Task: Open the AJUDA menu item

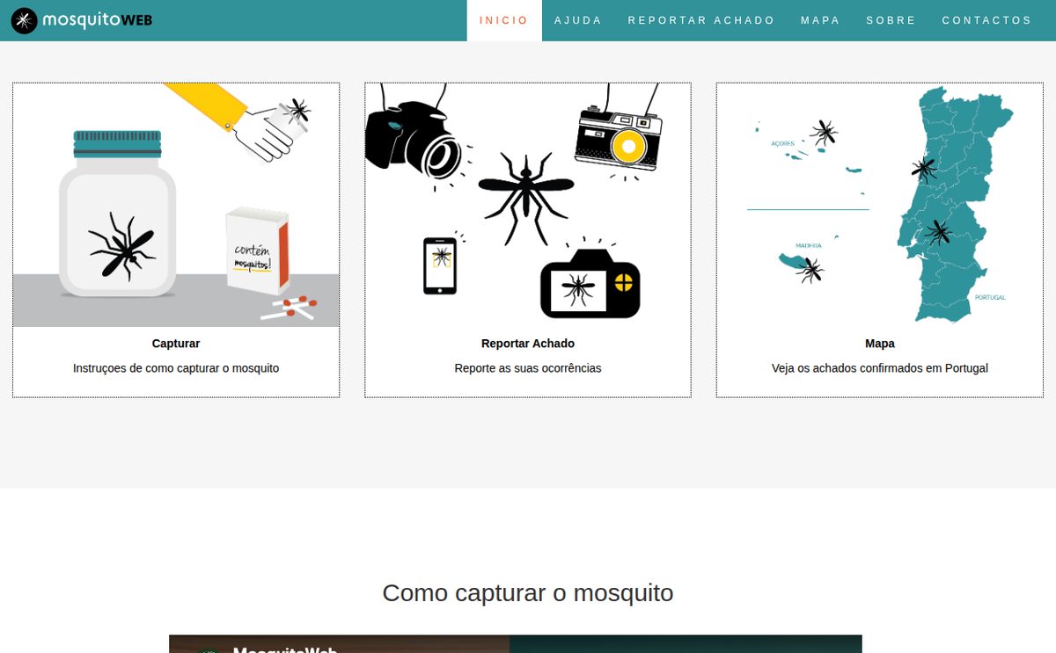Action: 578,20
